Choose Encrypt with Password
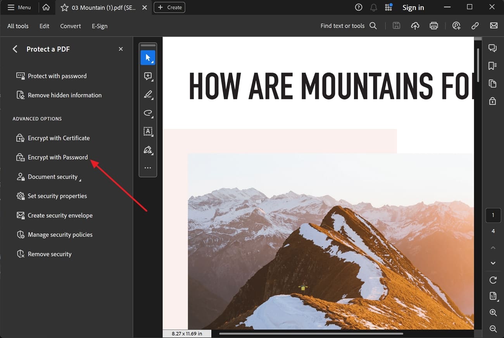This screenshot has height=338, width=504. tap(52, 157)
